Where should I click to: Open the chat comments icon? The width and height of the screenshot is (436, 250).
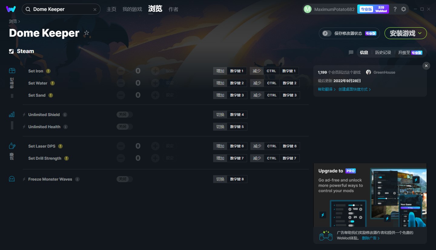351,52
